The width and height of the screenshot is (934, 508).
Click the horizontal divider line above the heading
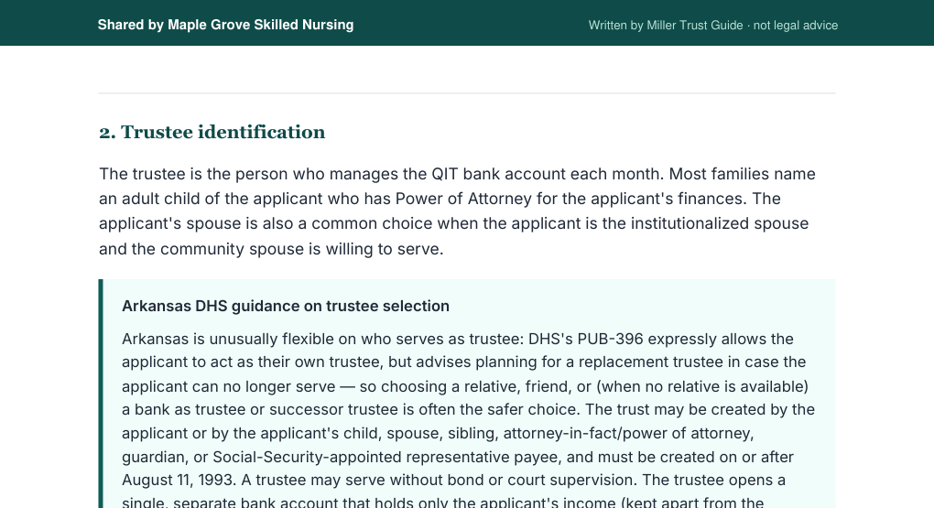click(467, 93)
